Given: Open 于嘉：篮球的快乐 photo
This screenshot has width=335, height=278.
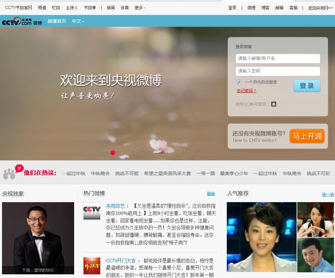Looking at the screenshot, I should [x=38, y=238].
